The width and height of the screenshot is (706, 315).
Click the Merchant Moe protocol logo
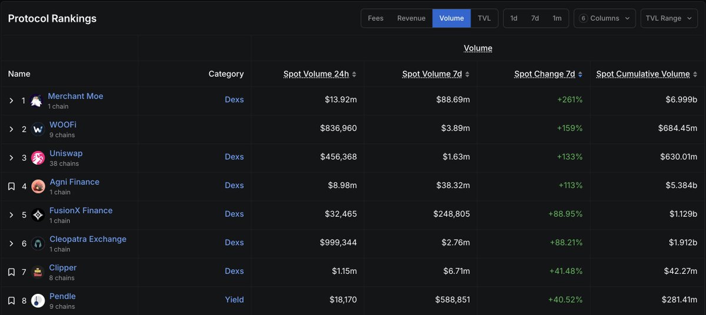pos(37,100)
